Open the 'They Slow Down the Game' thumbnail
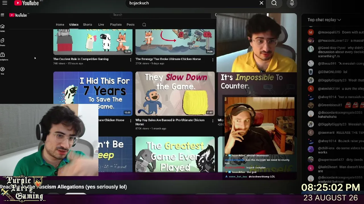 175,93
